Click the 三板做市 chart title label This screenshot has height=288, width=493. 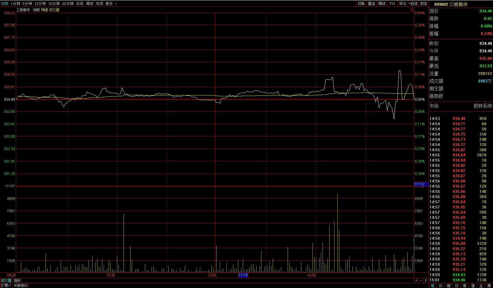point(23,10)
